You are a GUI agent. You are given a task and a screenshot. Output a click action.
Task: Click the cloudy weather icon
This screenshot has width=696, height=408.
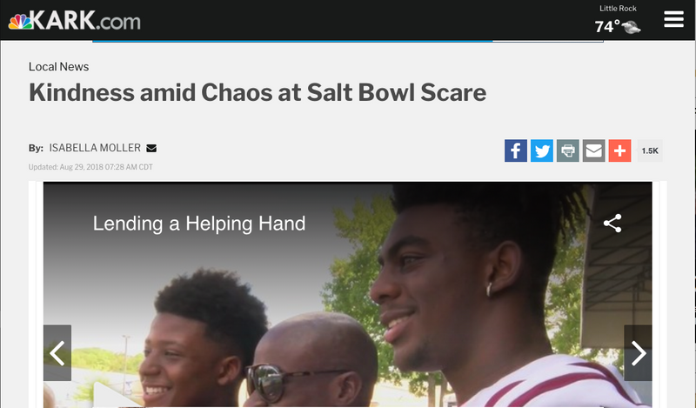tap(632, 28)
